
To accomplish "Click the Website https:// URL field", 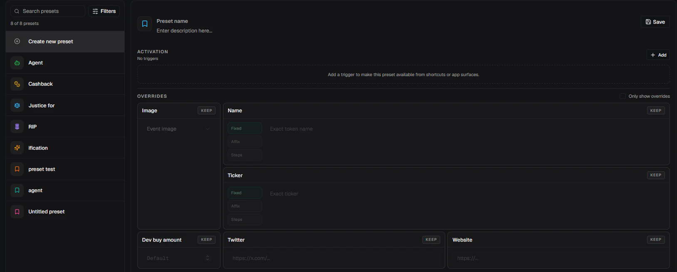I will pos(559,258).
